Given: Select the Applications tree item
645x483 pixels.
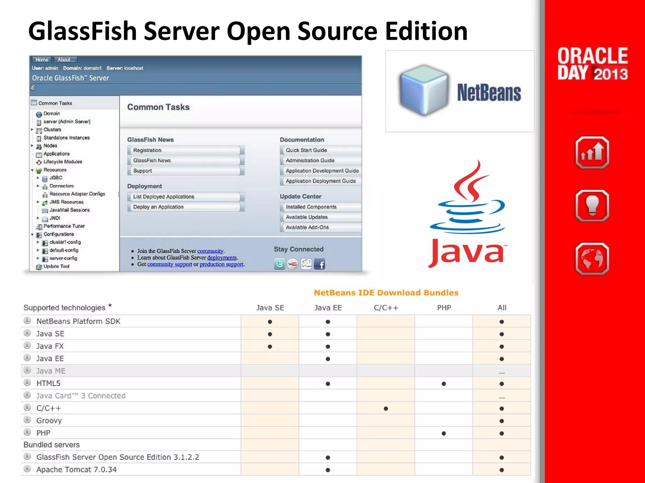Looking at the screenshot, I should pos(56,154).
